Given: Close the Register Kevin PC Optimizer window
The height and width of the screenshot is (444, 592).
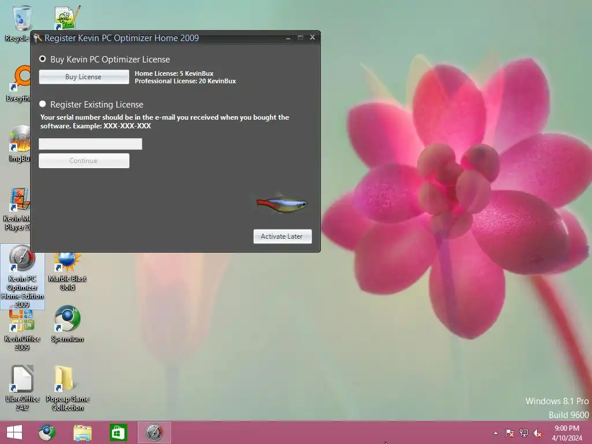Looking at the screenshot, I should click(x=312, y=37).
